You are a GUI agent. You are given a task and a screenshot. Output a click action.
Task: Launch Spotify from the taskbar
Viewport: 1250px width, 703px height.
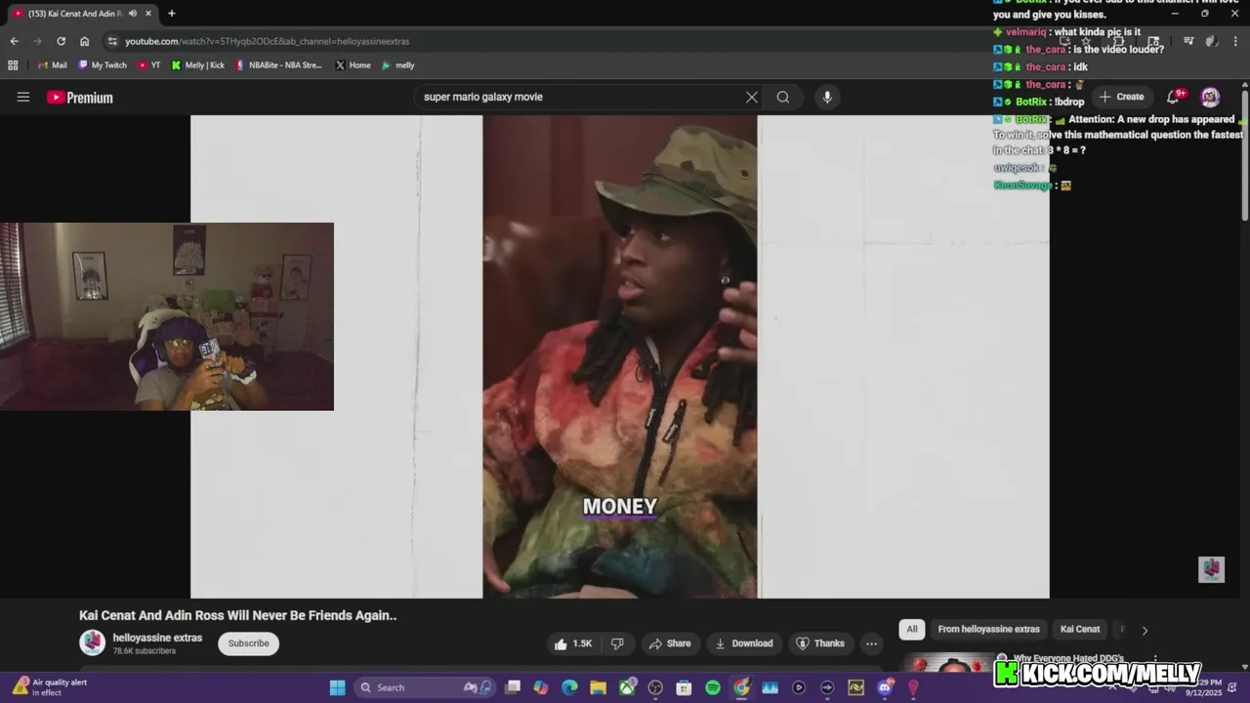coord(713,687)
